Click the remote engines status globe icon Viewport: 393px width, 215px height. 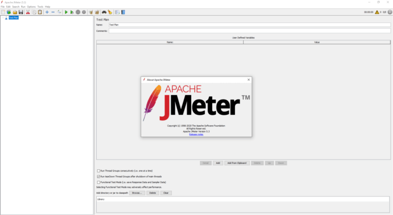tap(390, 12)
